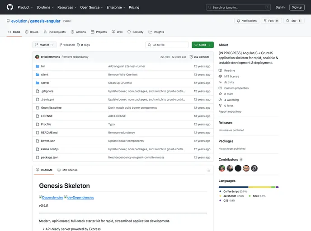
Task: Click the CoffeeScript segment of language bar
Action: click(x=233, y=187)
